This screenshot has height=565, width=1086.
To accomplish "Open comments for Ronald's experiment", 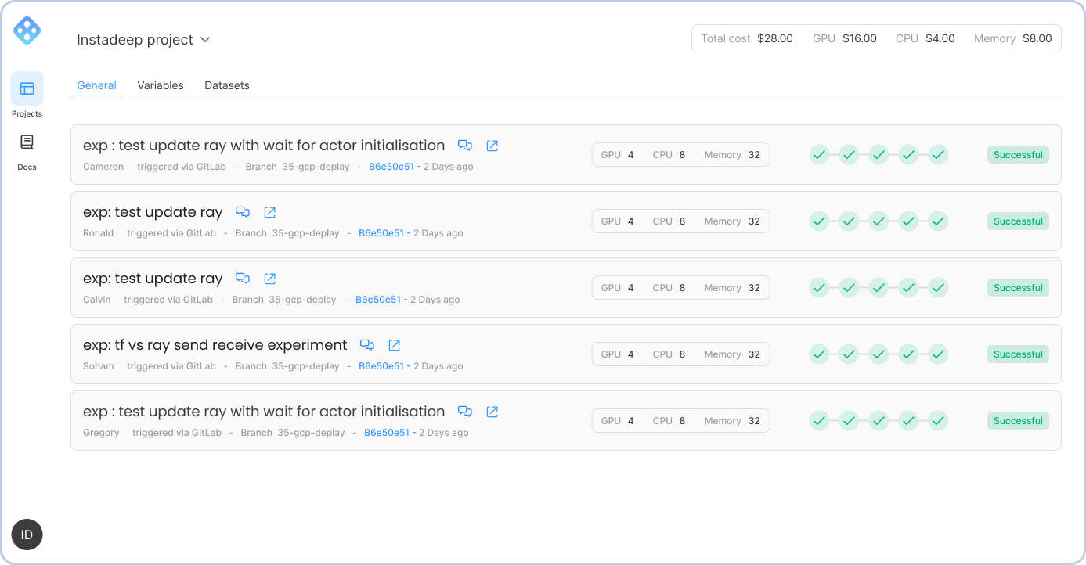I will (243, 212).
